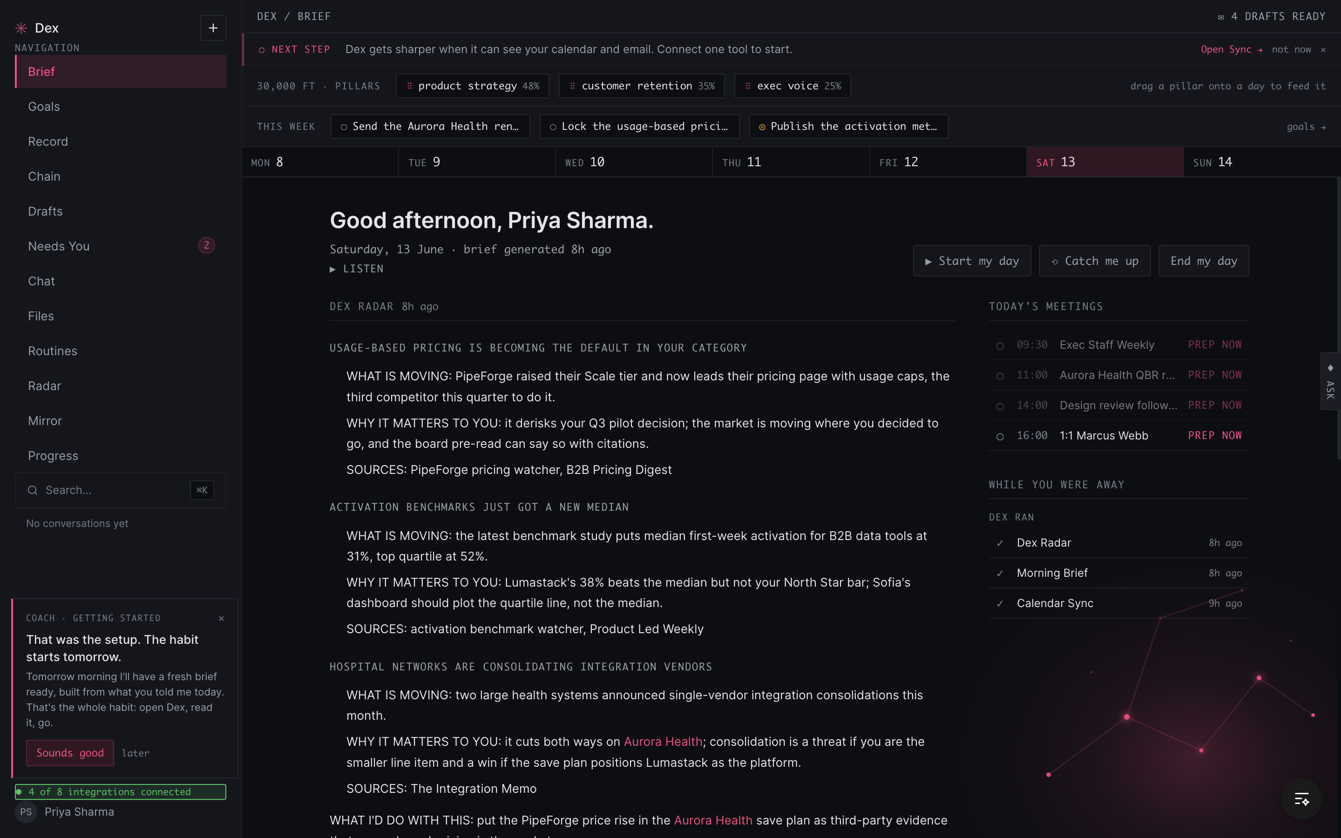The width and height of the screenshot is (1341, 838).
Task: Click the Search input field
Action: point(120,490)
